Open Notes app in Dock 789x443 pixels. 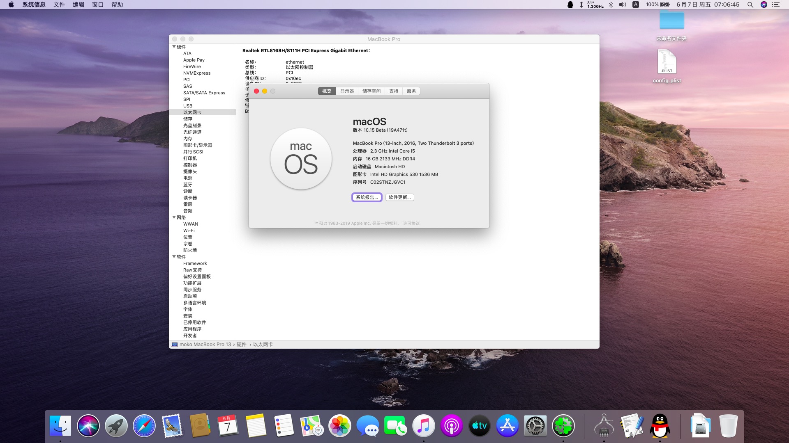tap(256, 426)
